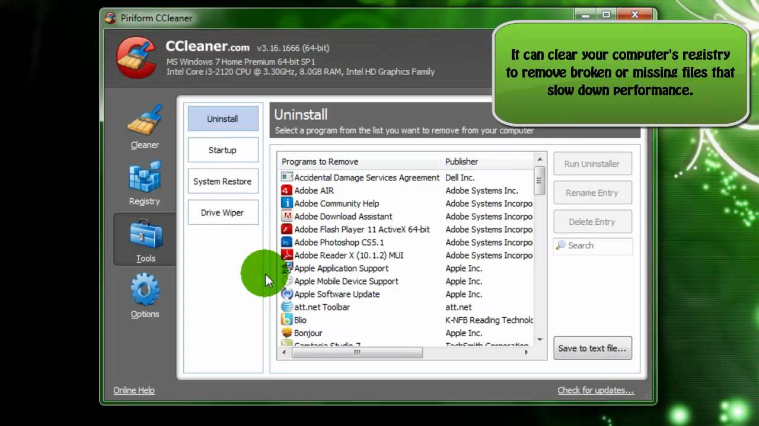The width and height of the screenshot is (759, 426).
Task: Click the att.net Toolbar icon
Action: pos(287,307)
